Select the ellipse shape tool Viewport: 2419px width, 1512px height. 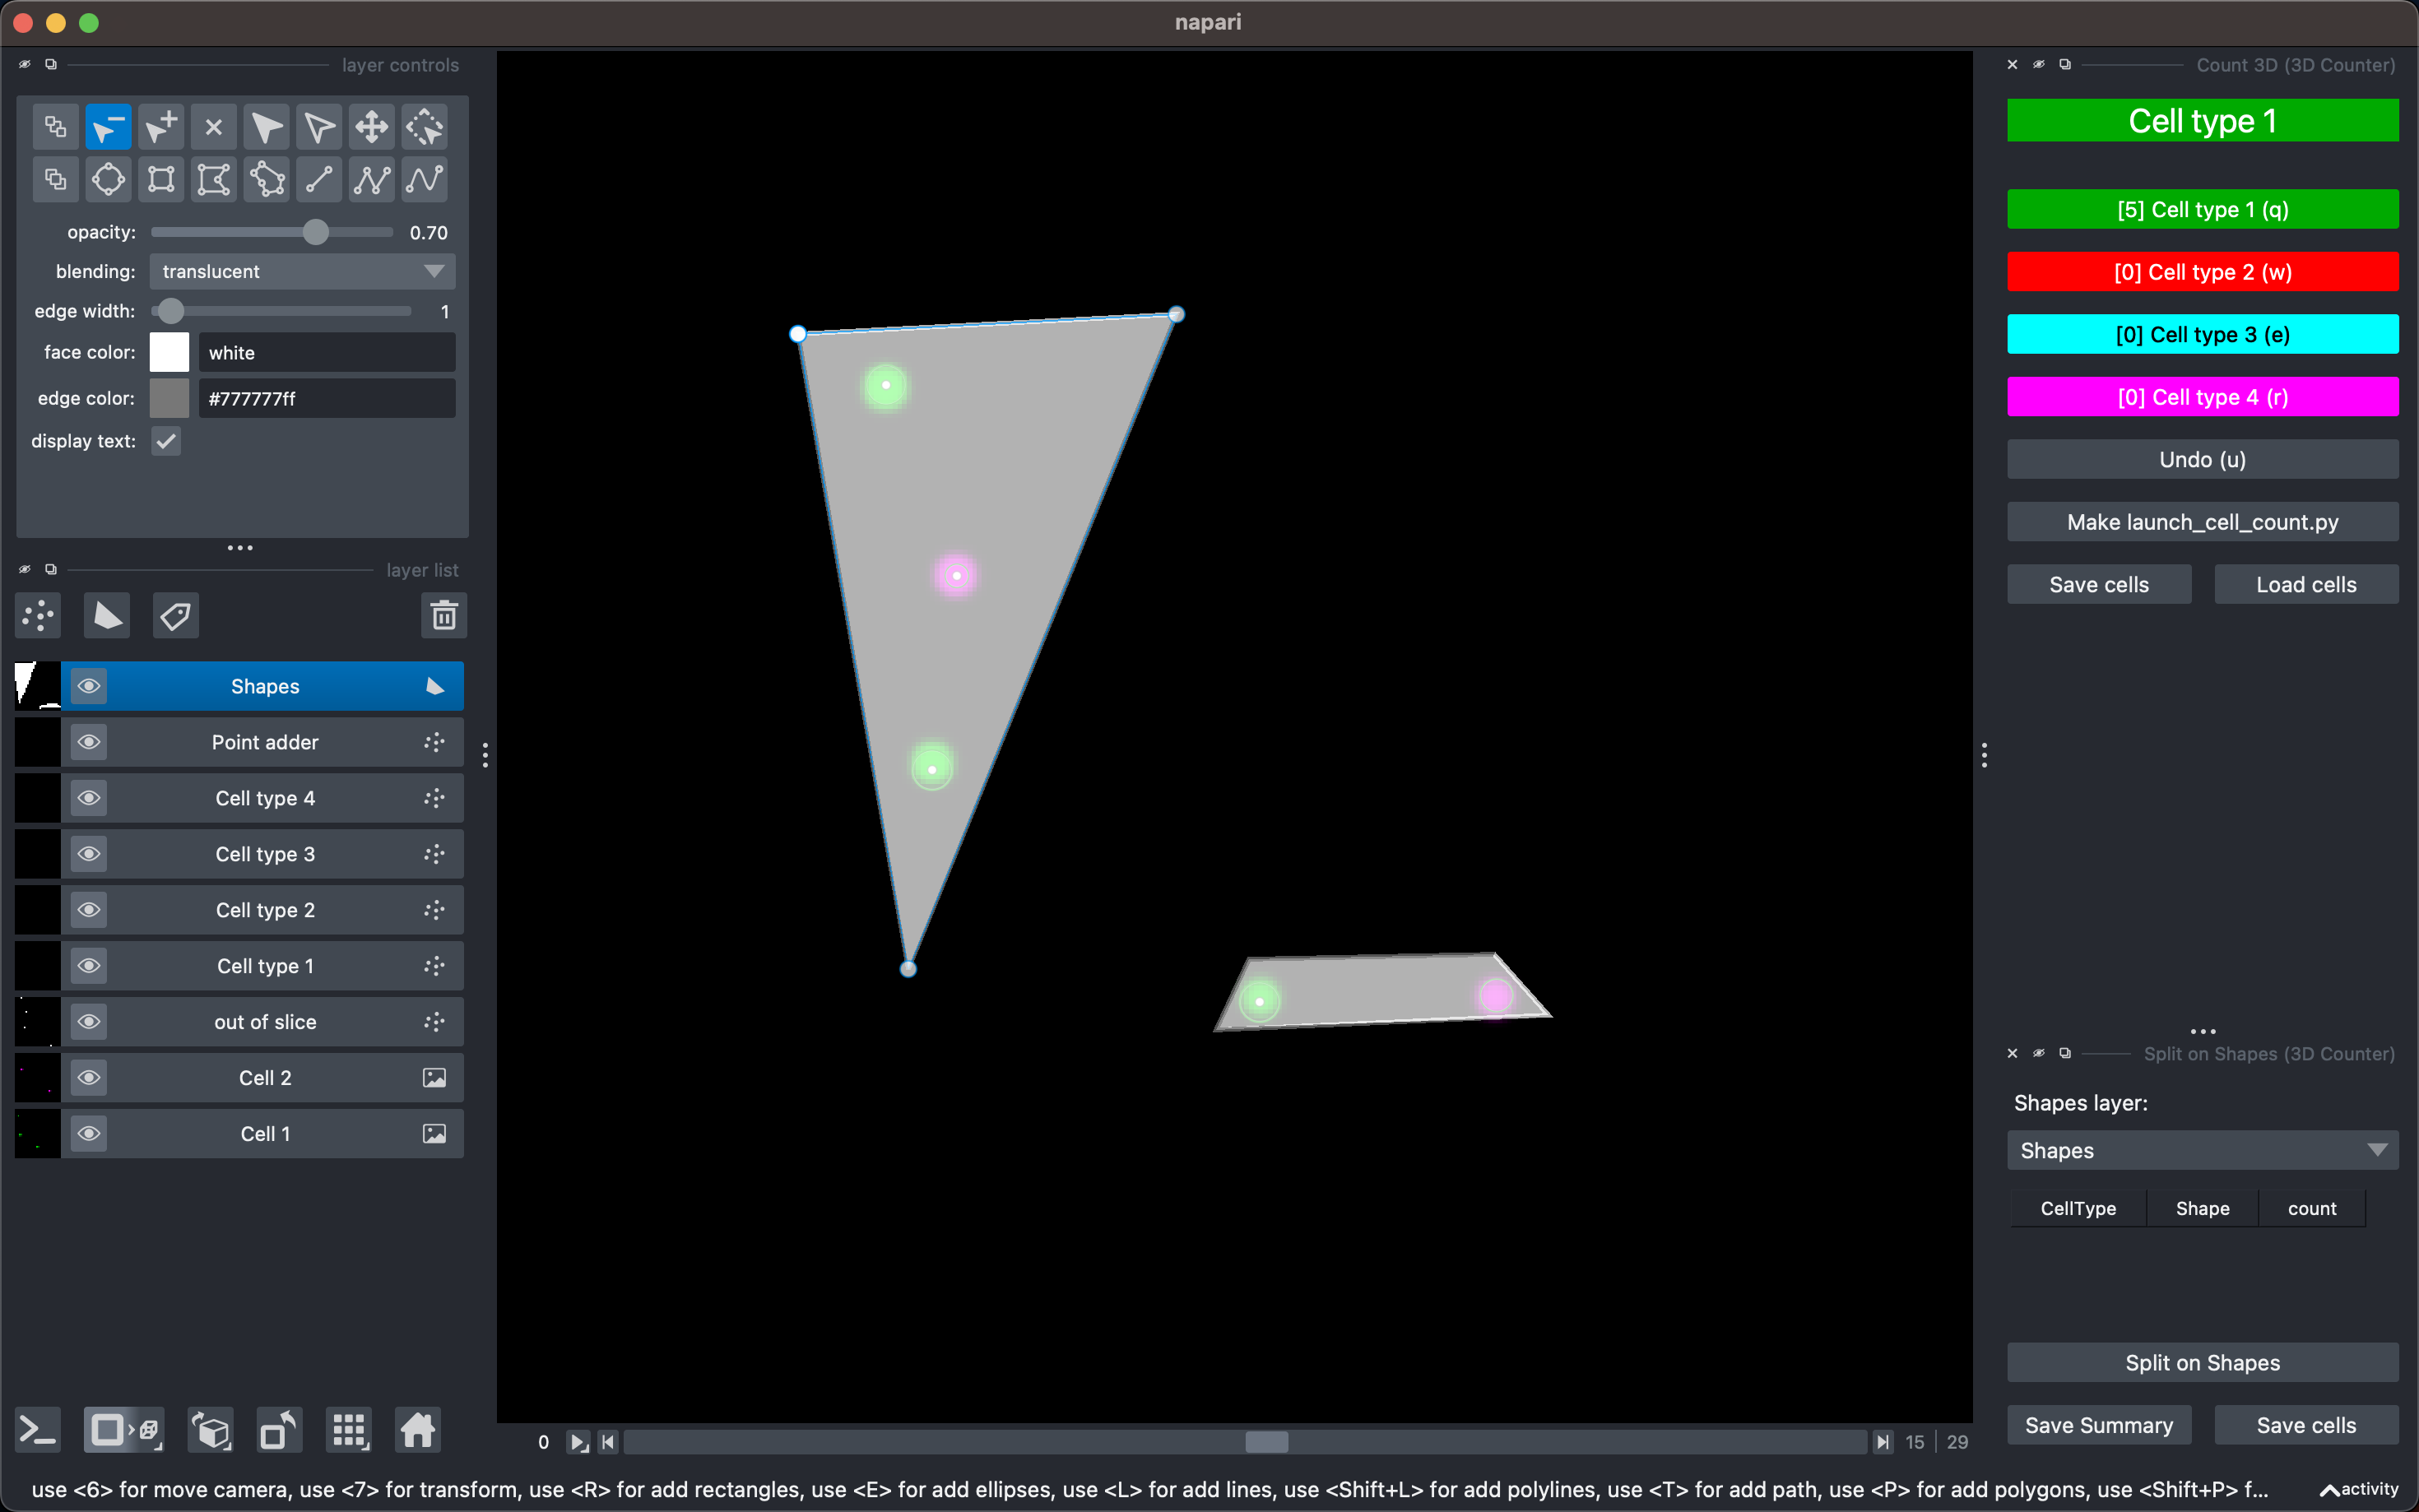[x=108, y=180]
